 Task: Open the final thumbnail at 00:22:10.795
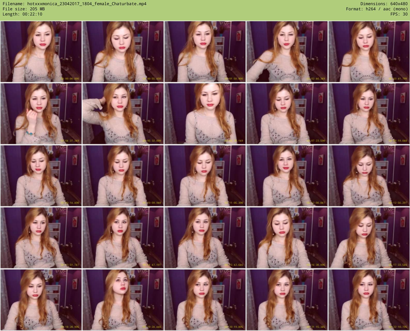[369, 300]
